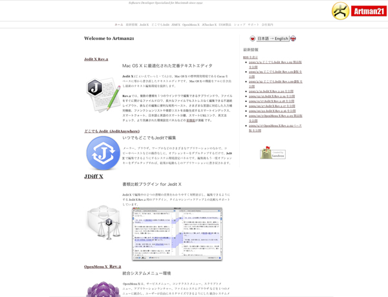This screenshot has width=388, height=297.
Task: Click the Created by Sandvox badge
Action: click(x=273, y=153)
